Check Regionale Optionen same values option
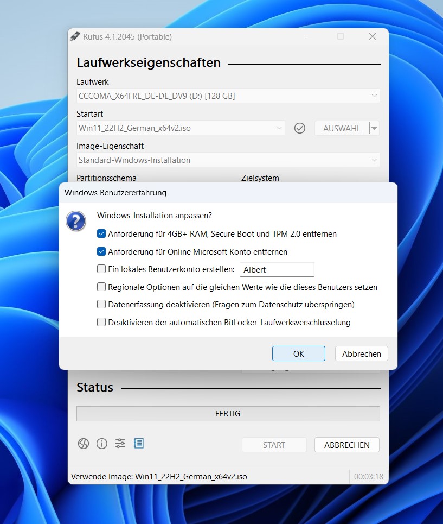The width and height of the screenshot is (443, 524). (x=101, y=287)
